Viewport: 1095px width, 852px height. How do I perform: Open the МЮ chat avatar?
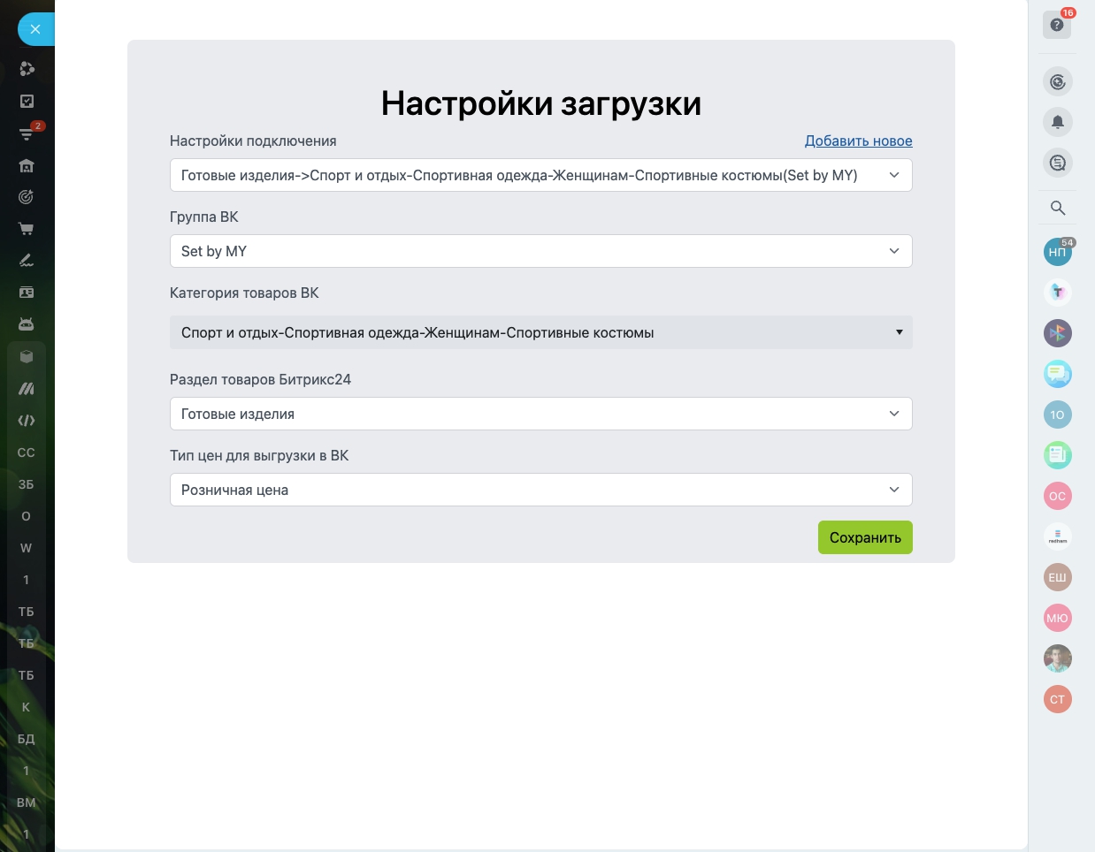[1058, 618]
